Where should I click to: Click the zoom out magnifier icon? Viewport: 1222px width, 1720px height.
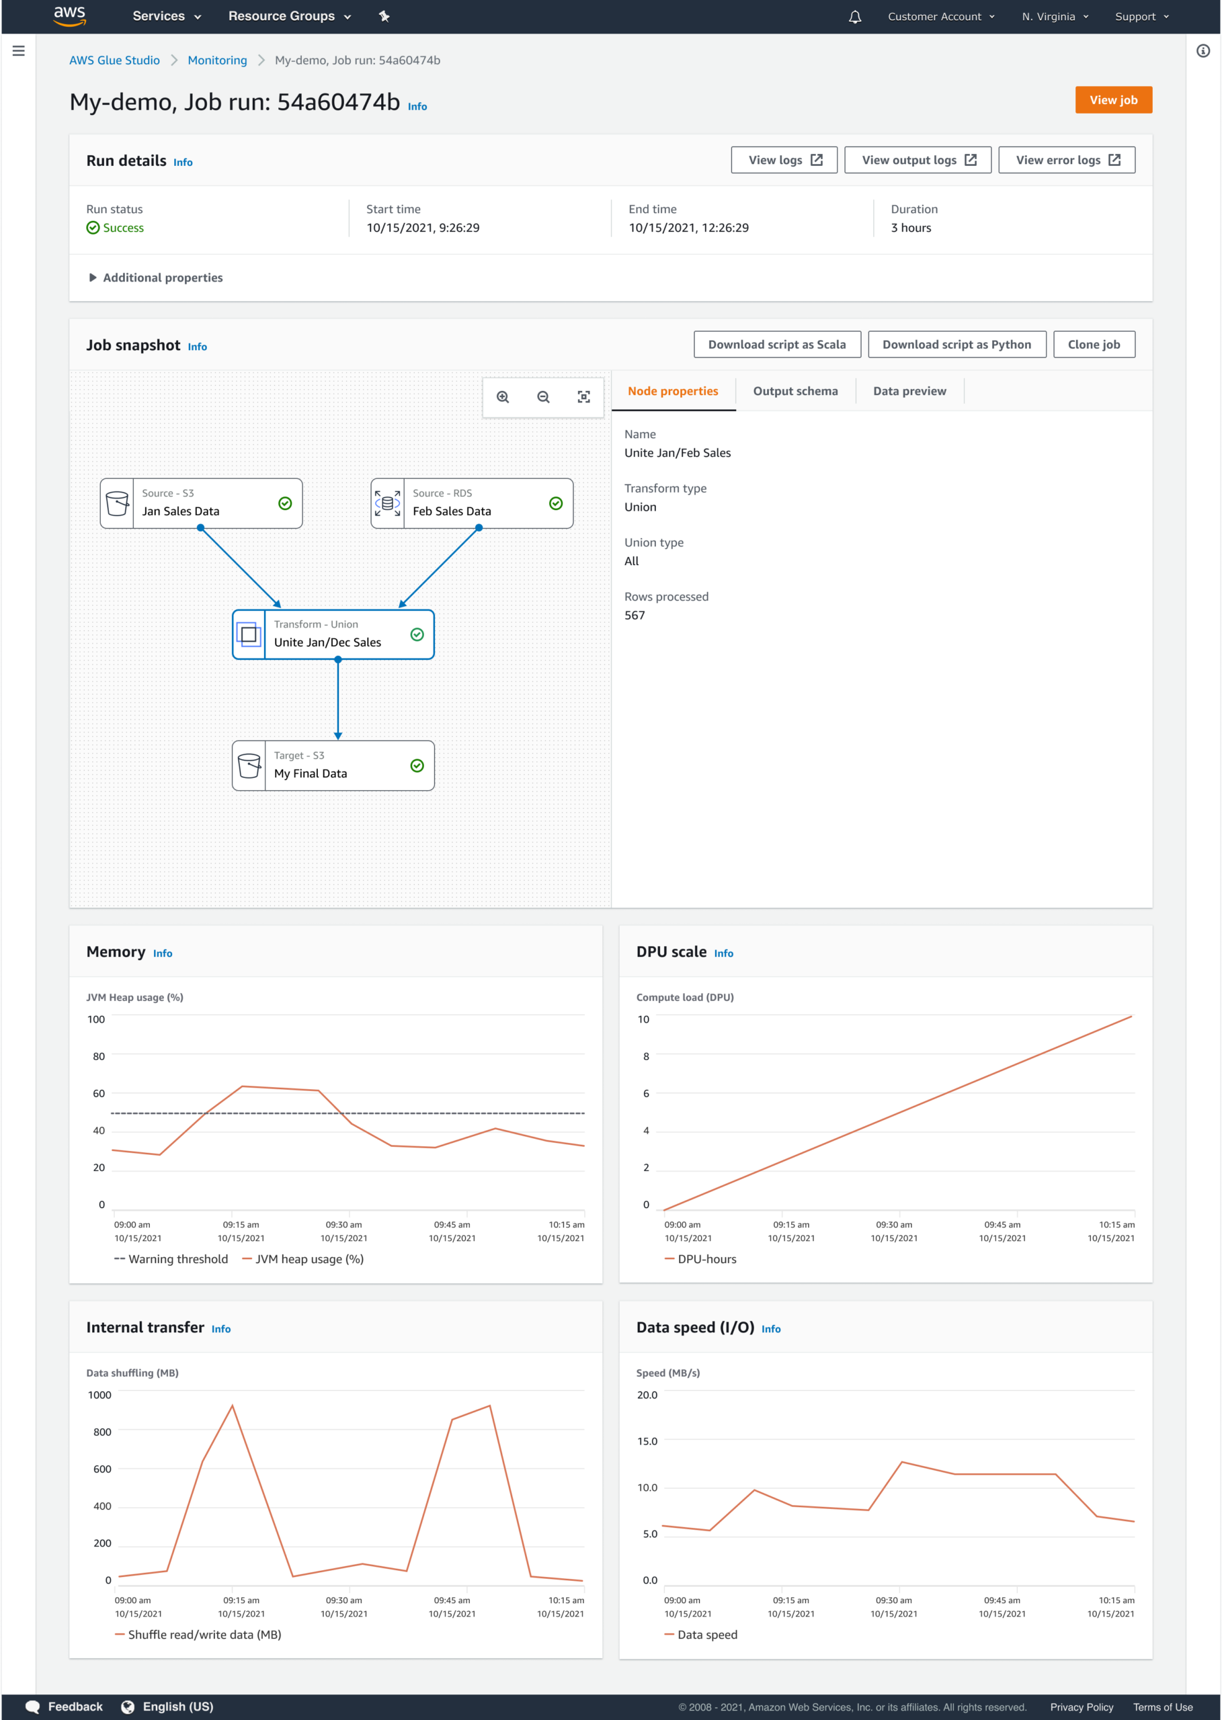point(543,397)
